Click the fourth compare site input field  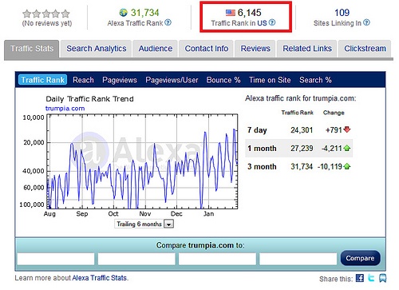pos(298,259)
